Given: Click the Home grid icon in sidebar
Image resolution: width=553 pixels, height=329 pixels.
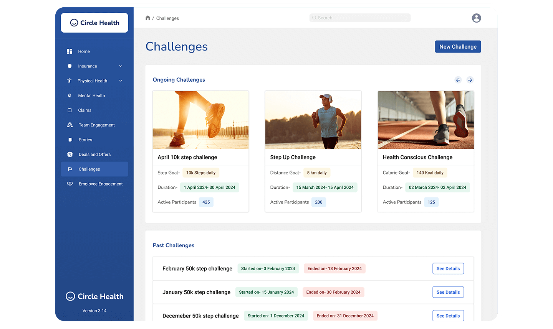Looking at the screenshot, I should (x=70, y=51).
